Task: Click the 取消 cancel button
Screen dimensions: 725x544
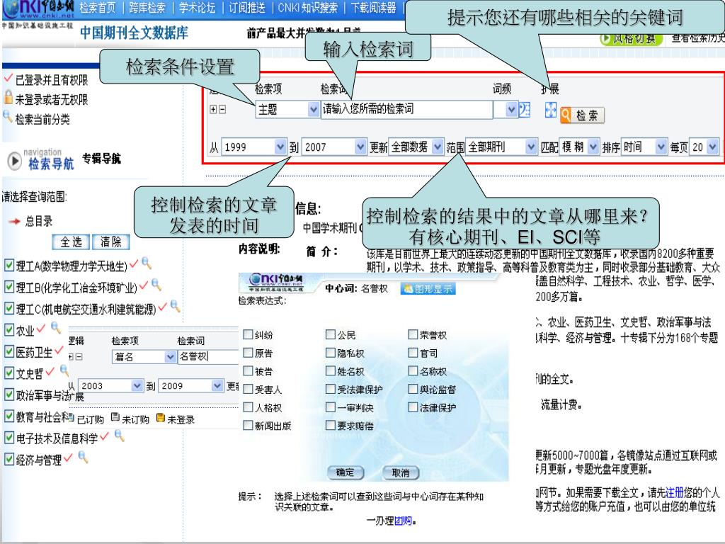Action: [401, 472]
